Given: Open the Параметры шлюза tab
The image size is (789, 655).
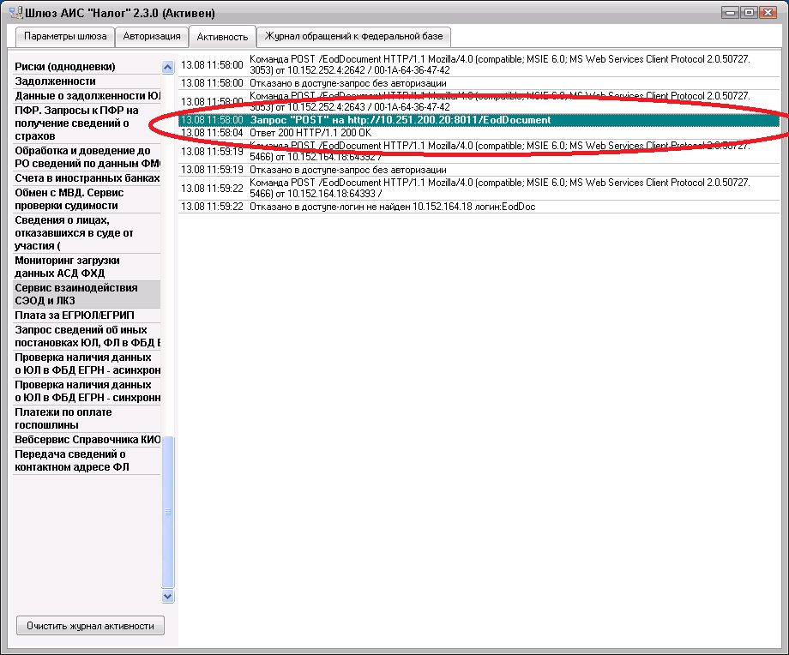Looking at the screenshot, I should 65,36.
